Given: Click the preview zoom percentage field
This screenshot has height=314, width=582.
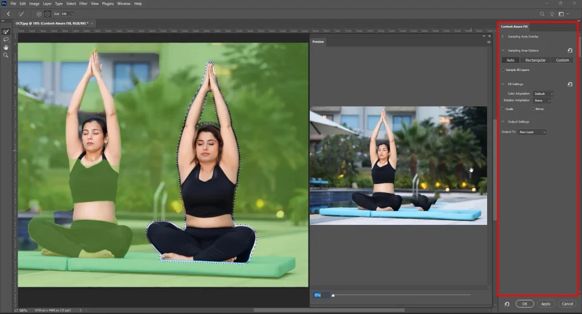Looking at the screenshot, I should click(x=322, y=295).
